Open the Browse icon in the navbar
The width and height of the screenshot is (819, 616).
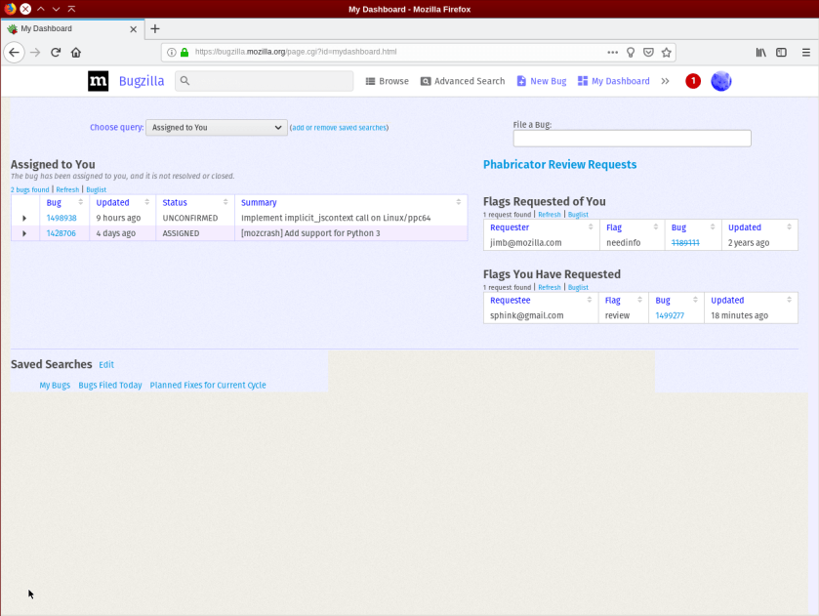[x=371, y=81]
